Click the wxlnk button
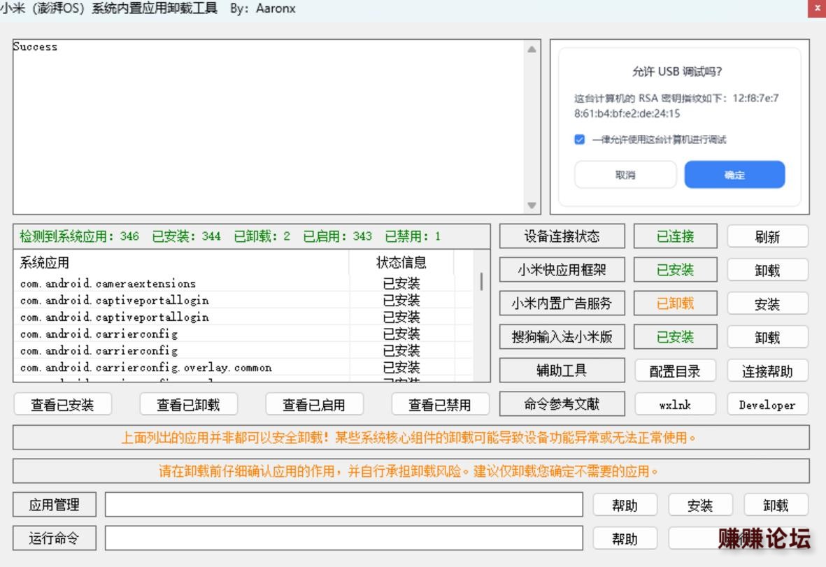Screen dimensions: 826x567 coord(675,405)
